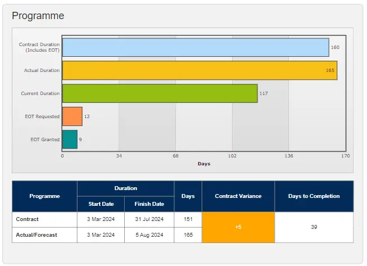Click the Days axis label under chart

(x=203, y=164)
